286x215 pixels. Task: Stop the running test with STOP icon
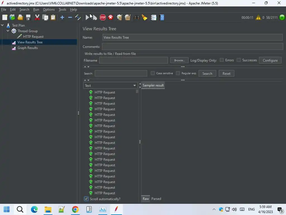coord(103,17)
